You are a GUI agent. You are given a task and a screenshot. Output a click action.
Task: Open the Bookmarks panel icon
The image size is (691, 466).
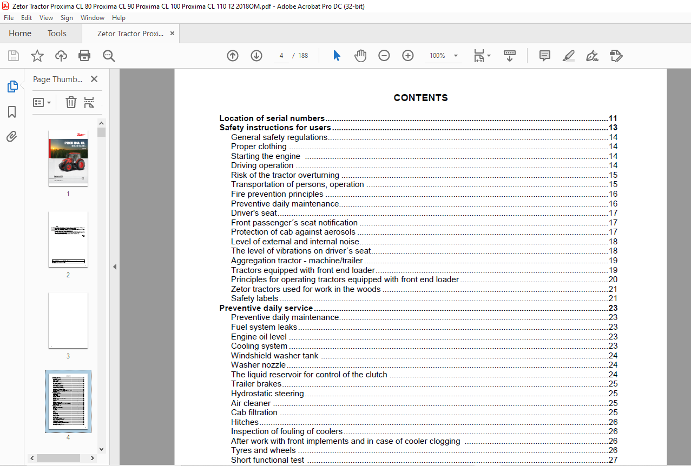12,112
